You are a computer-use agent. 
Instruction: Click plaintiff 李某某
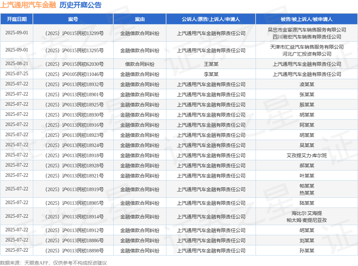[x=211, y=74]
